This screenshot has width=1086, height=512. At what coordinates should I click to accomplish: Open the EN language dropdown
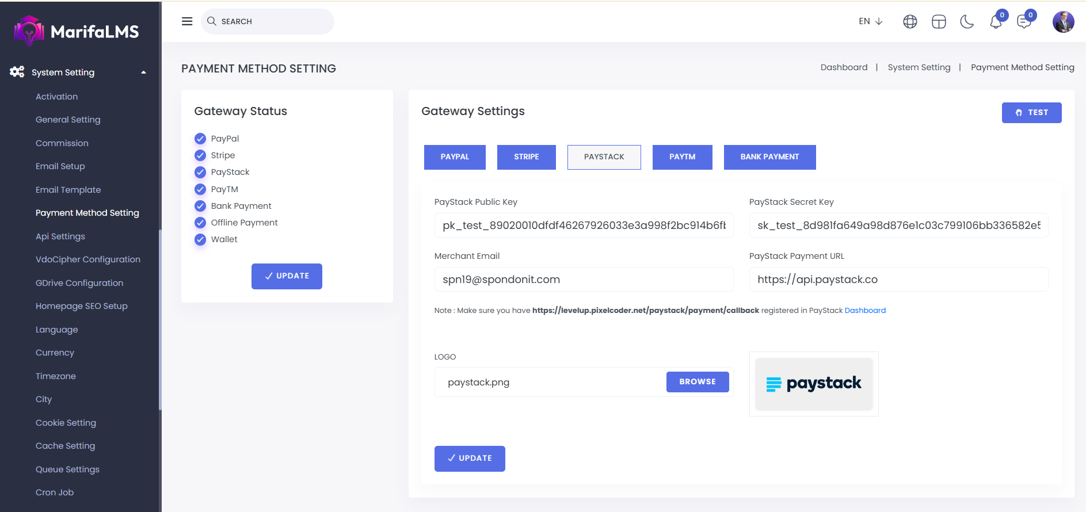[x=870, y=21]
